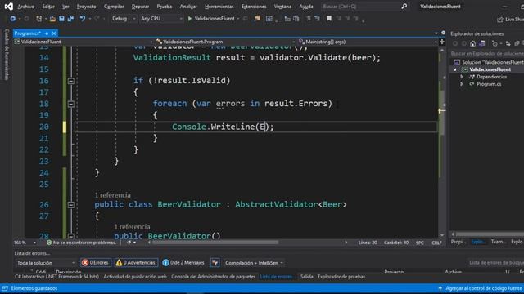Collapse the BeerValidator class on line 26
Image resolution: width=524 pixels, height=294 pixels.
point(71,205)
